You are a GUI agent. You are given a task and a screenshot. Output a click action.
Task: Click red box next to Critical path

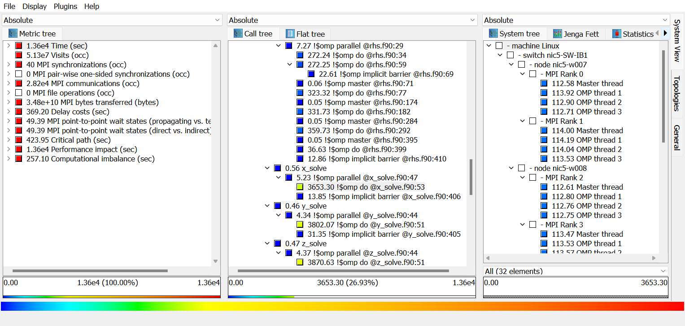tap(18, 140)
